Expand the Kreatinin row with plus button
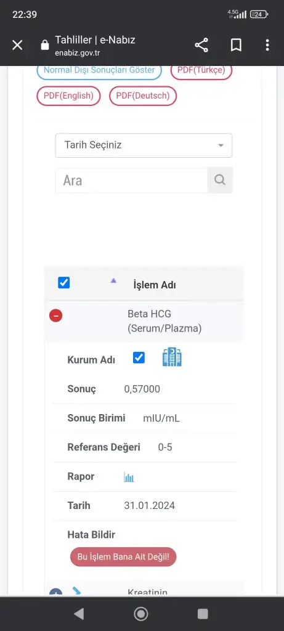 coord(55,593)
